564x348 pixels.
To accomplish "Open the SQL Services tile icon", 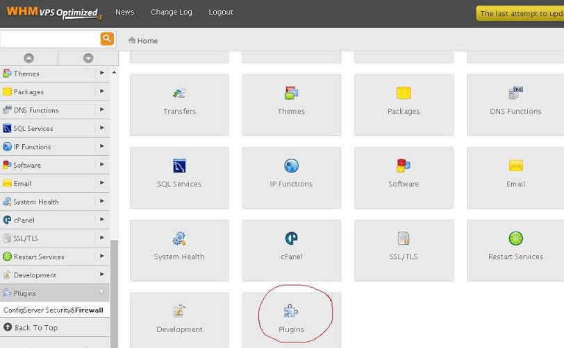I will pyautogui.click(x=179, y=166).
